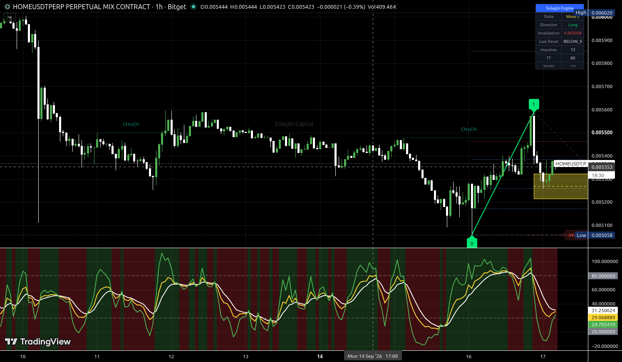The width and height of the screenshot is (622, 362).
Task: Click the left CHoCH label near date 11
Action: click(131, 124)
